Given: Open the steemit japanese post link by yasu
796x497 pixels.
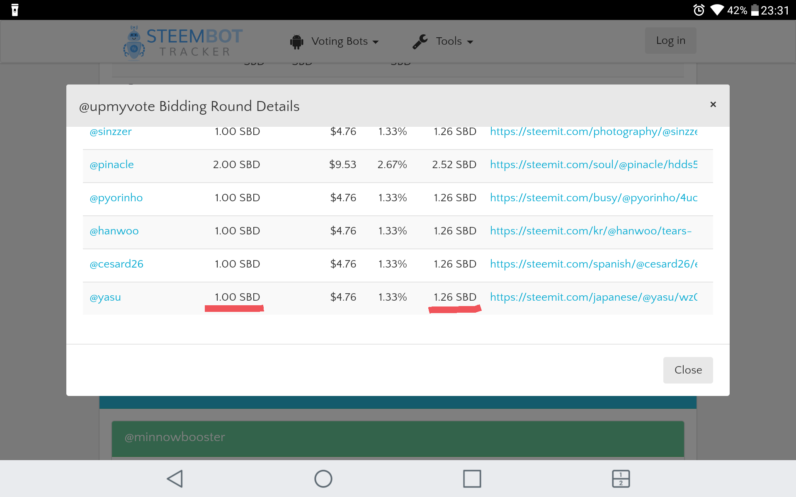Looking at the screenshot, I should coord(594,297).
